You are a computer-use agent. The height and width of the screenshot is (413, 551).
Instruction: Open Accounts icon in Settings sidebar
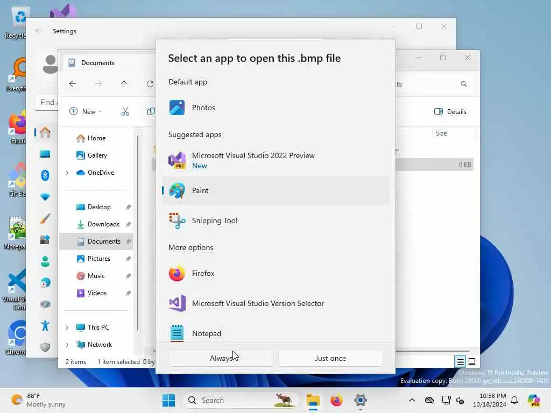pos(45,261)
